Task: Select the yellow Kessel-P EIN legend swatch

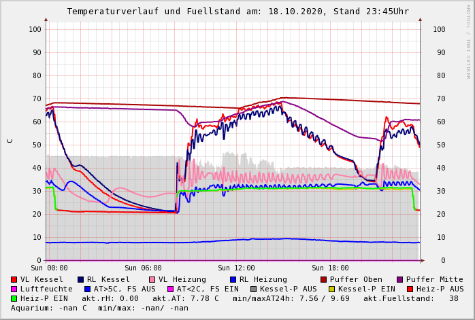Action: (x=333, y=289)
